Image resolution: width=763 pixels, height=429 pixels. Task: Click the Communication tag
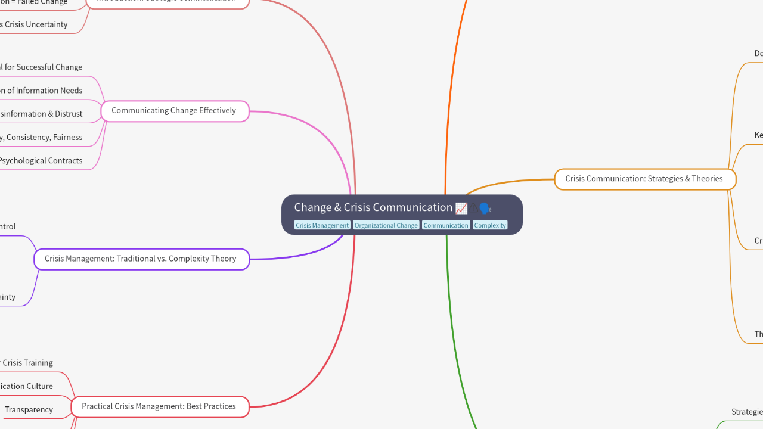click(446, 225)
